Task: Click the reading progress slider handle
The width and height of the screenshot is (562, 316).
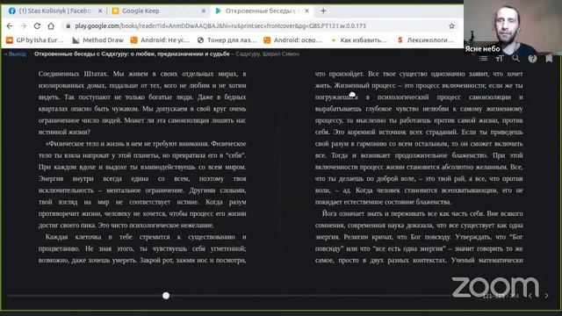Action: (166, 296)
